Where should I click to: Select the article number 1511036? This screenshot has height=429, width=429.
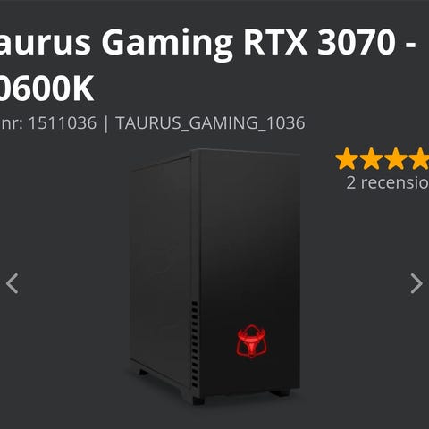pos(63,122)
